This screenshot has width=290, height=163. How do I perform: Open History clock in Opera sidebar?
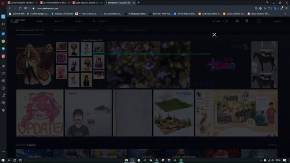click(x=3, y=88)
